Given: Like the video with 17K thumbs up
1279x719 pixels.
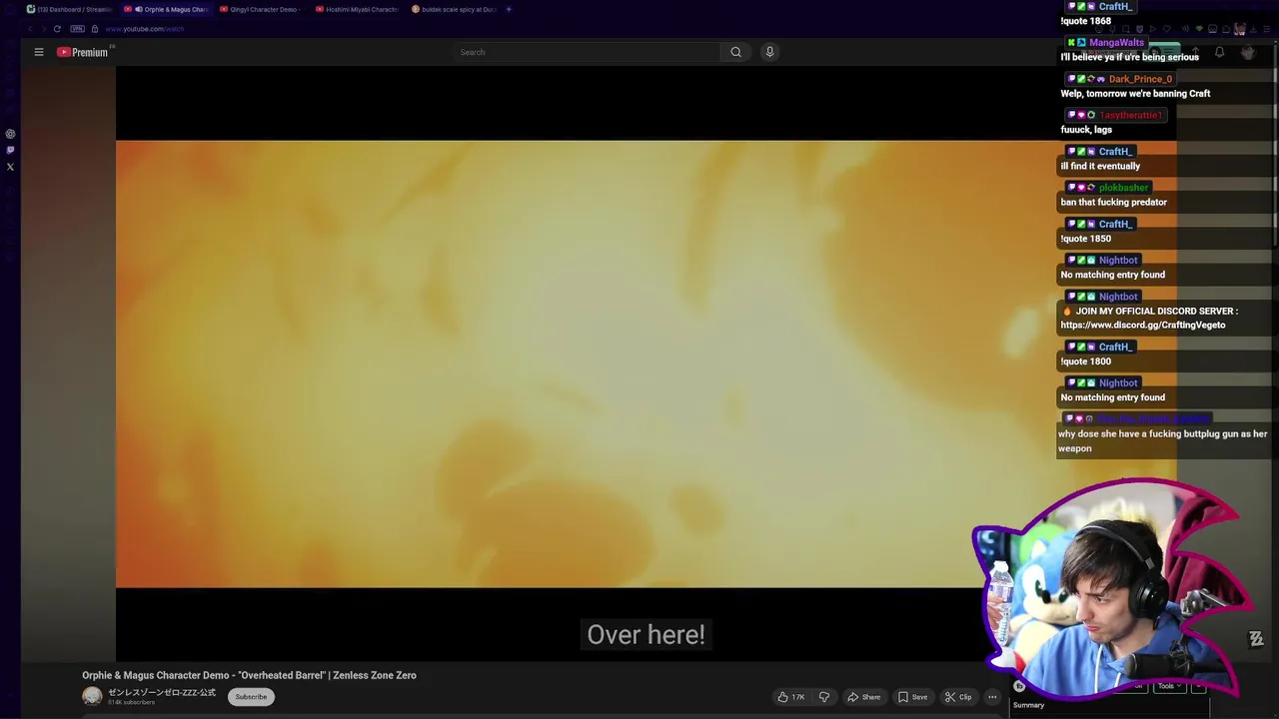Looking at the screenshot, I should click(x=791, y=697).
